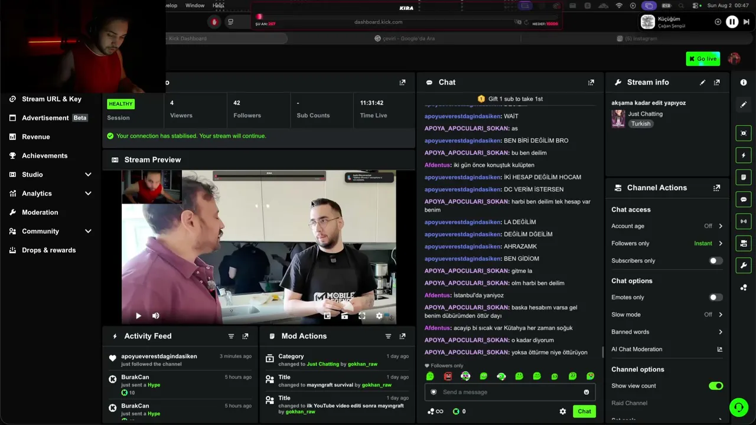The height and width of the screenshot is (425, 756).
Task: Open Afdentus profile from İstanbul'da yaniyoz message
Action: [437, 295]
